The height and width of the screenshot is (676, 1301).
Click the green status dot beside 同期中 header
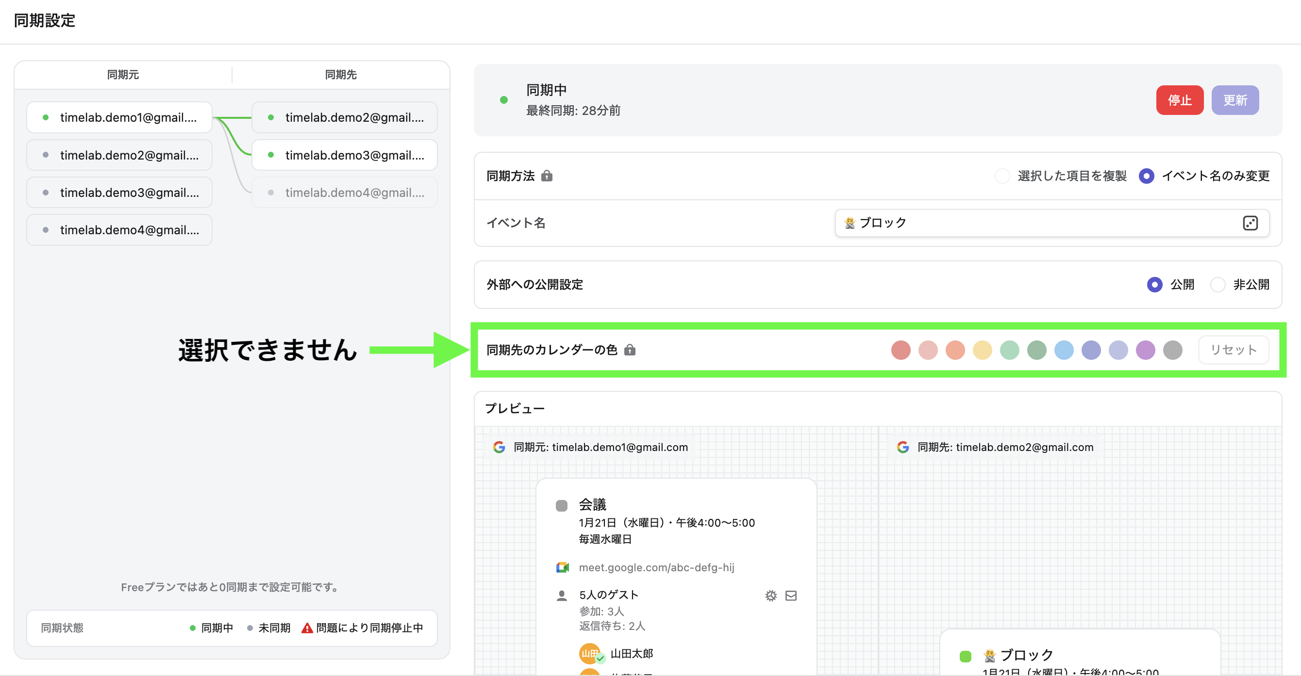point(503,100)
